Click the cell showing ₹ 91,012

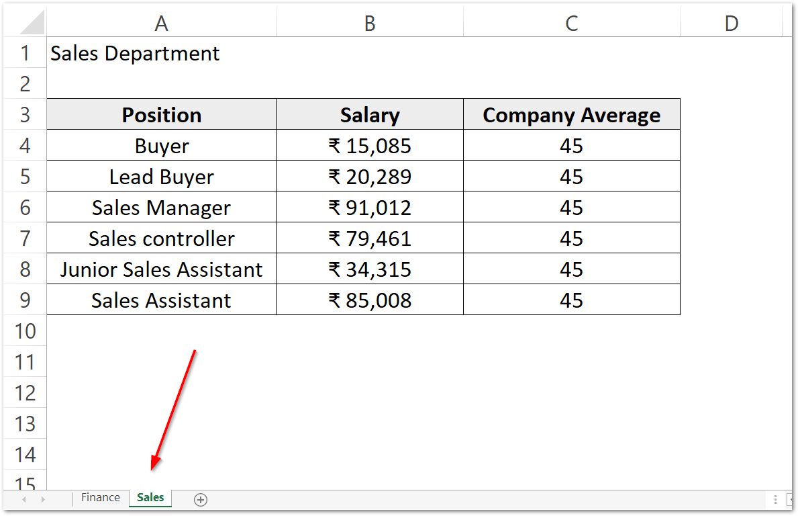pos(369,207)
